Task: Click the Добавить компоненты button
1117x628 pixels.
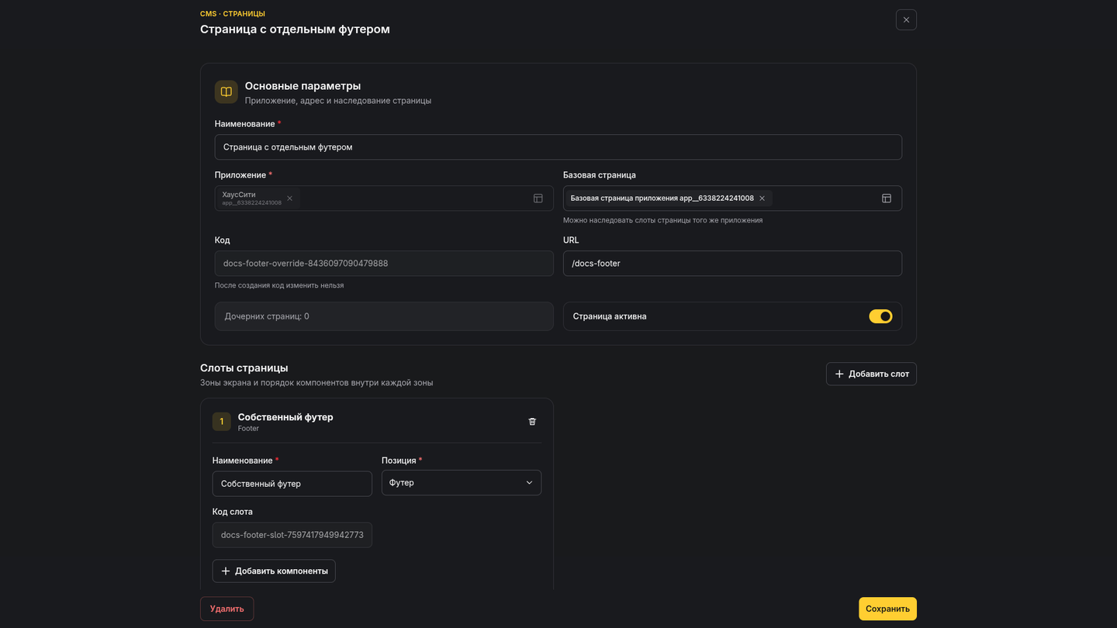Action: coord(274,571)
